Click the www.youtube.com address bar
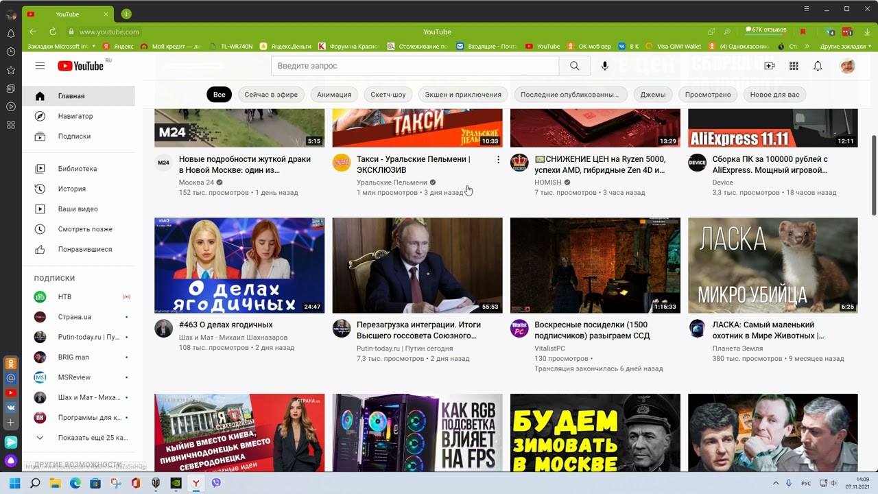 coord(109,32)
